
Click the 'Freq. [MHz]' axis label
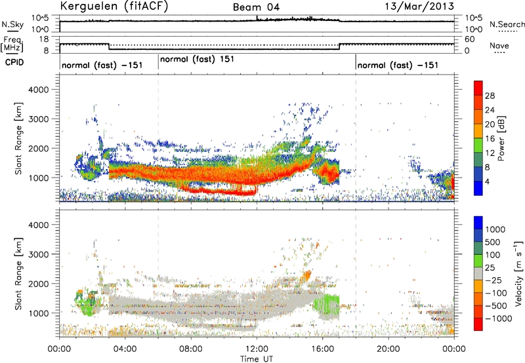pos(12,45)
